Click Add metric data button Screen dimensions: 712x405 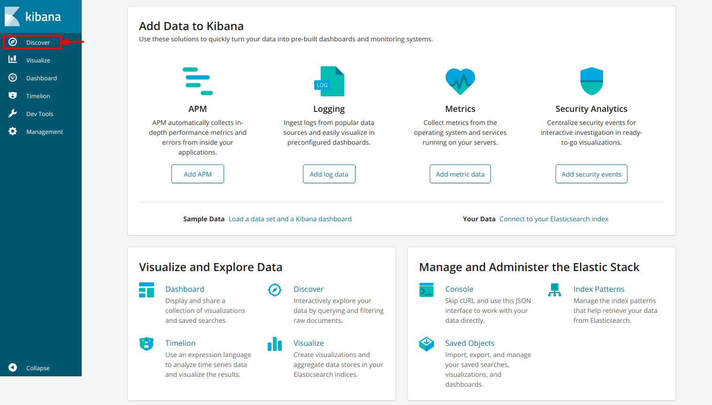[460, 174]
